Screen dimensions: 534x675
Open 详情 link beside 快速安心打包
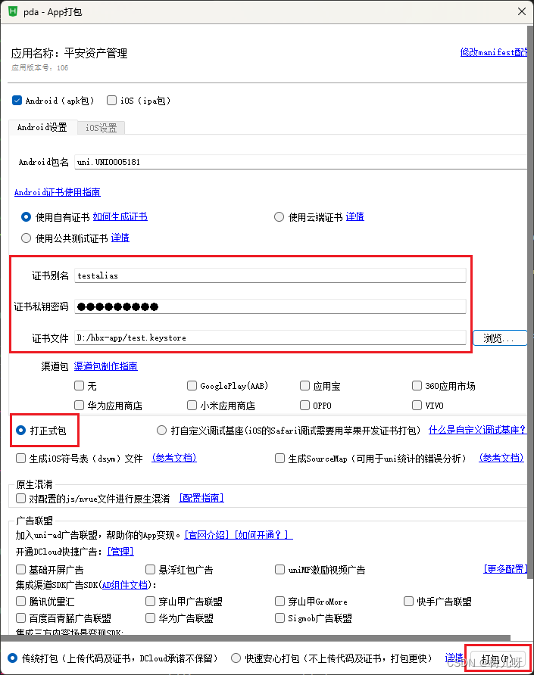(454, 658)
